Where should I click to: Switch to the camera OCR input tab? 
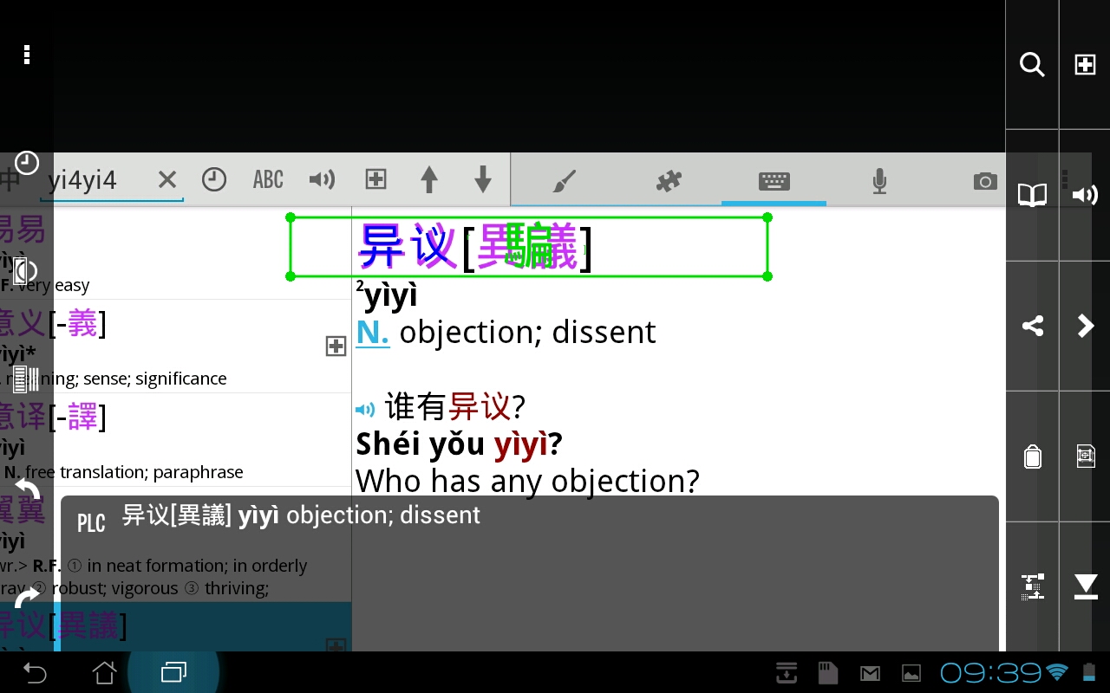(x=984, y=180)
